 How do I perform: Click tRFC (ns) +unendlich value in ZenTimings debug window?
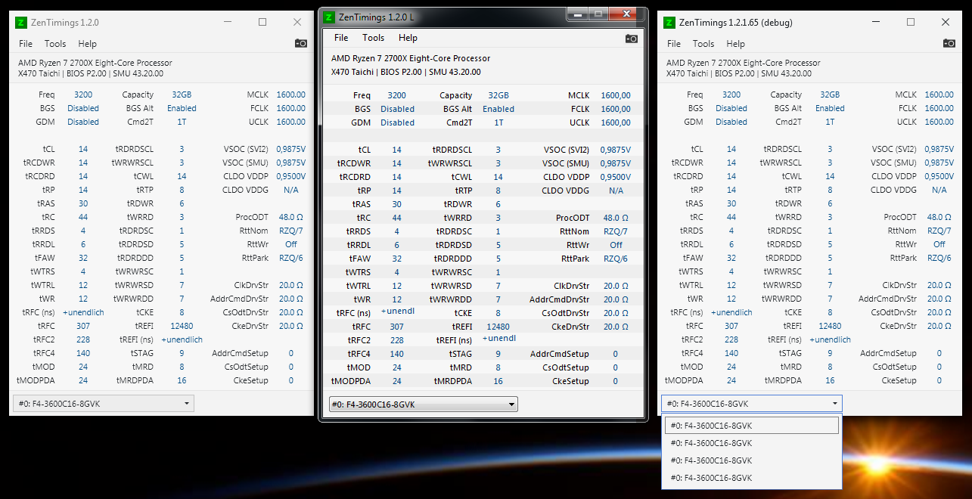(x=731, y=312)
